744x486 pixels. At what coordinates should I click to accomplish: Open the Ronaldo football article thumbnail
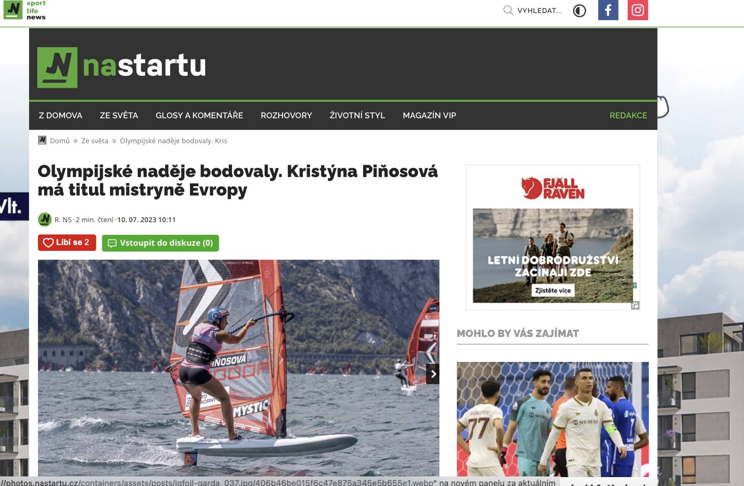(x=553, y=419)
